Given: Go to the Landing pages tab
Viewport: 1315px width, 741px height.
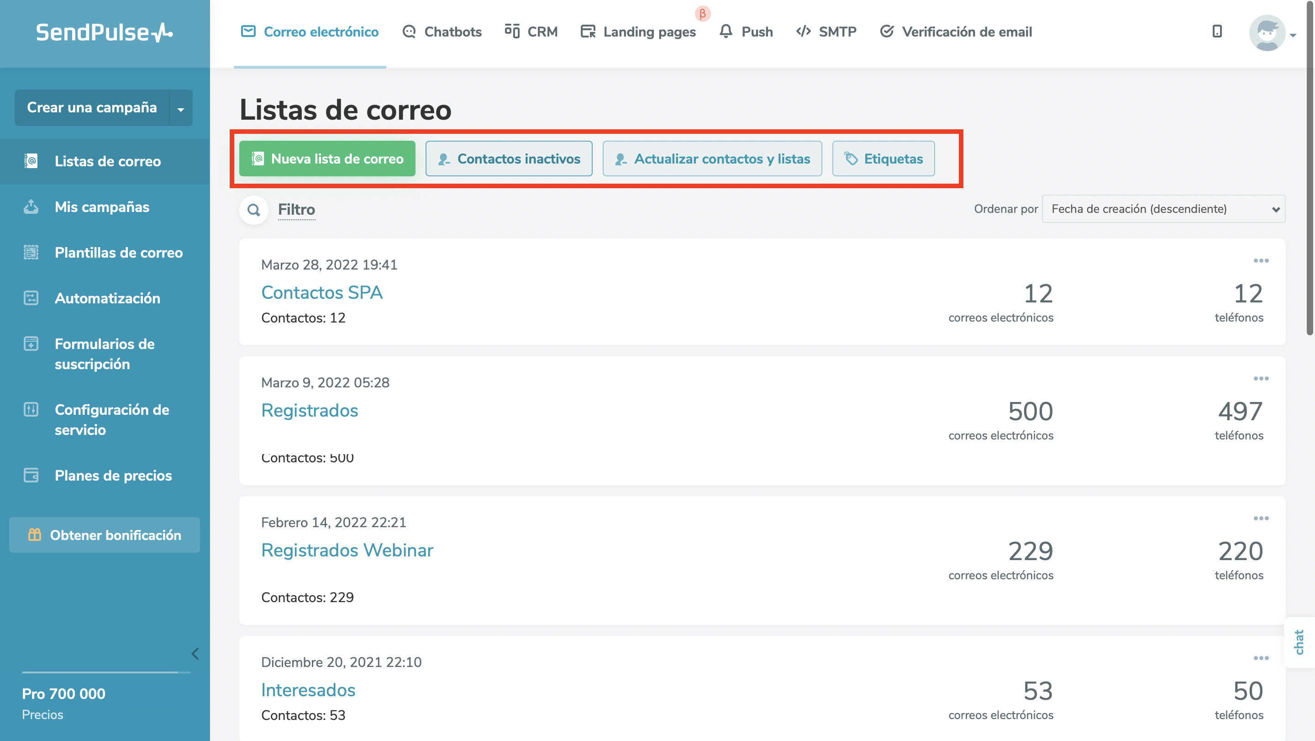Looking at the screenshot, I should (x=638, y=32).
